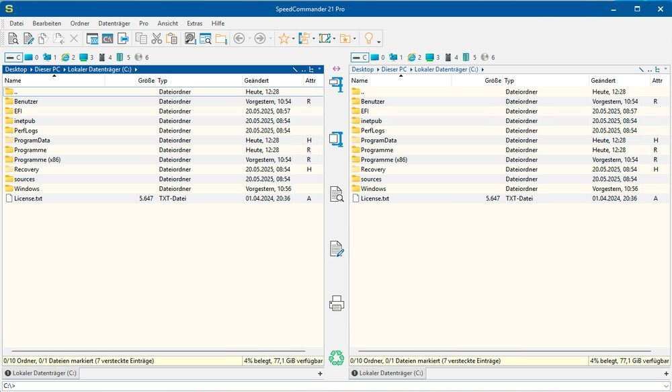
Task: Click the printer icon in middle bar
Action: tap(336, 303)
